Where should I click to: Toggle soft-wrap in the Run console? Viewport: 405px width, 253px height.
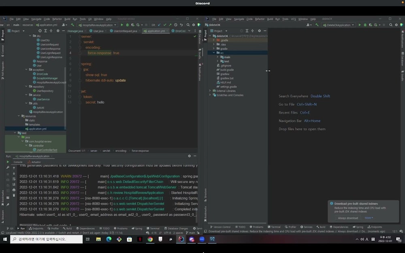14,179
